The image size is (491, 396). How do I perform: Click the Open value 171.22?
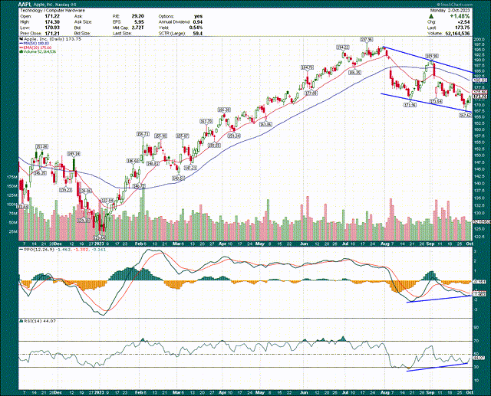pos(52,16)
